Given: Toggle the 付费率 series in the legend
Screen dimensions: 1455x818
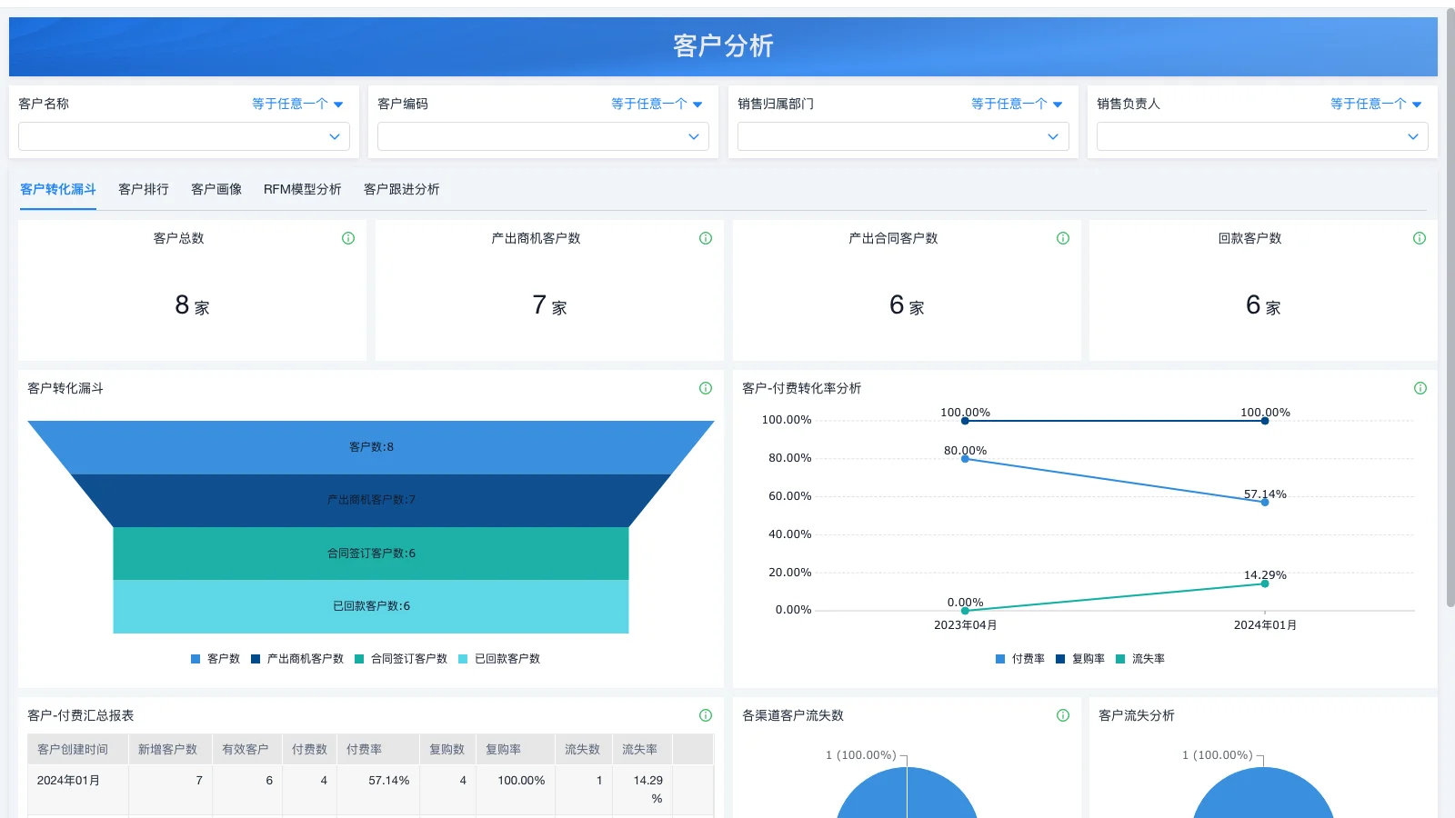Looking at the screenshot, I should click(1020, 658).
